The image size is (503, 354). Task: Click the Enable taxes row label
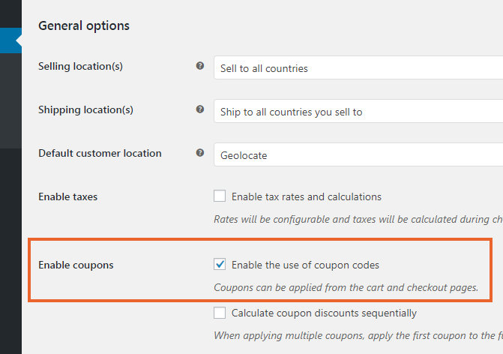[68, 196]
